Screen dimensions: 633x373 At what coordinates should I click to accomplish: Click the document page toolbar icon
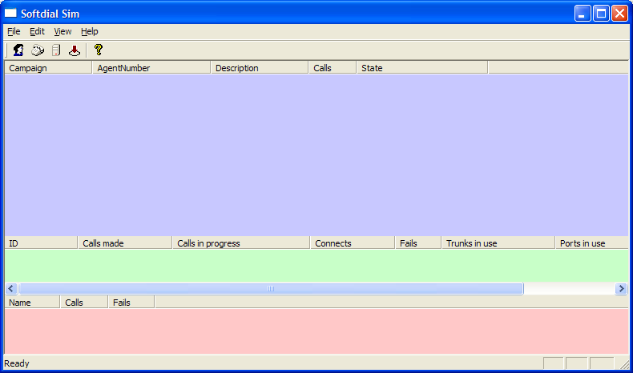pyautogui.click(x=56, y=50)
